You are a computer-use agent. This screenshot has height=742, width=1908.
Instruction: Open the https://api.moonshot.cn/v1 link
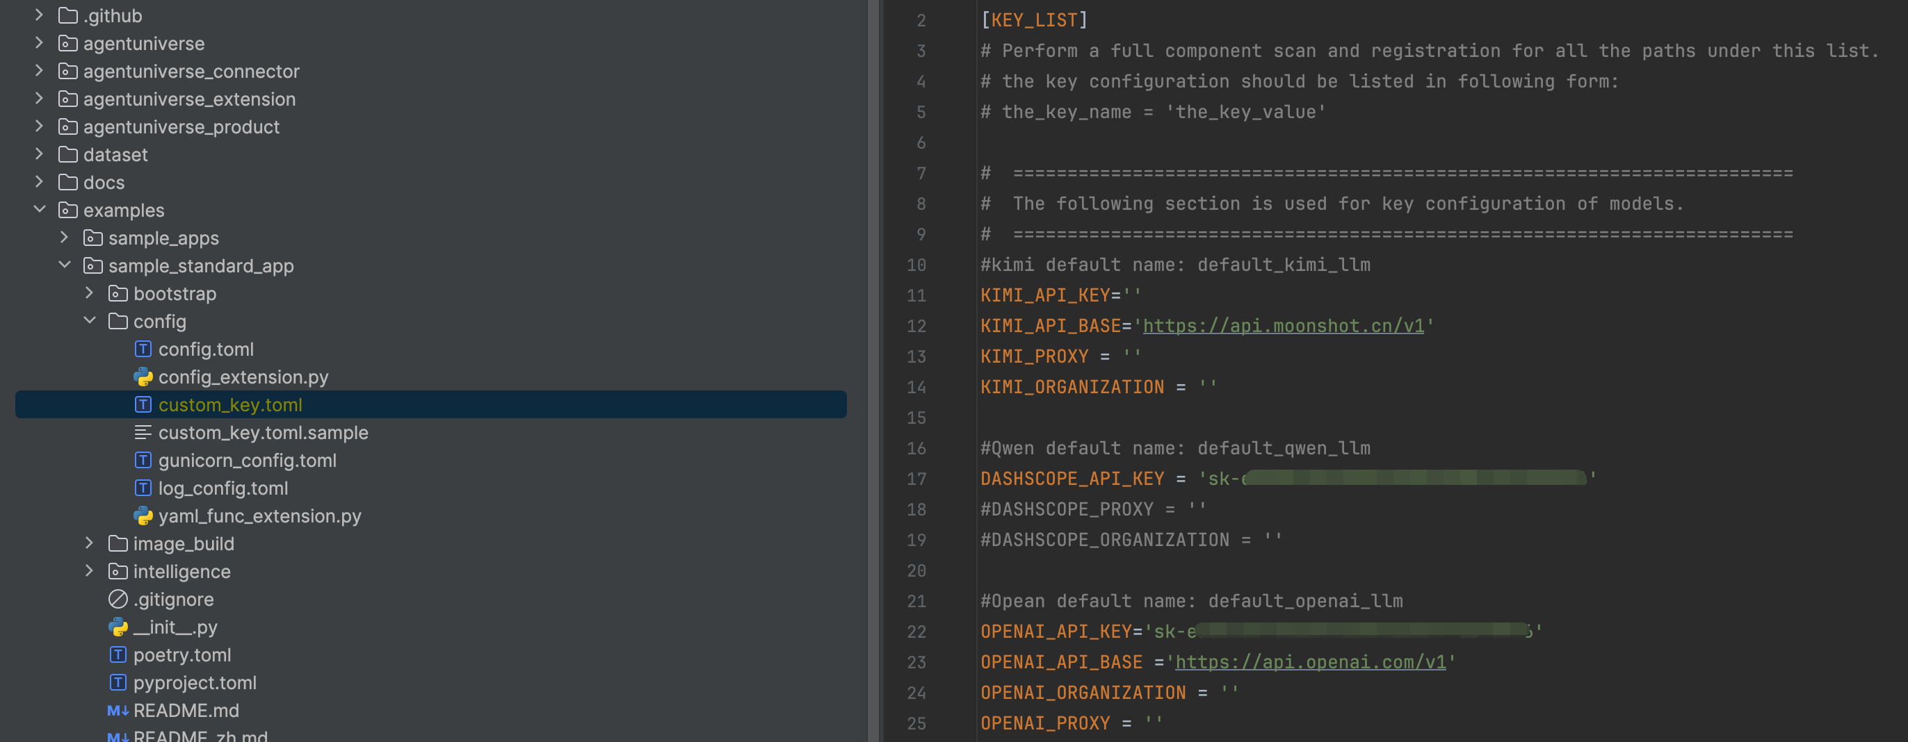point(1284,326)
